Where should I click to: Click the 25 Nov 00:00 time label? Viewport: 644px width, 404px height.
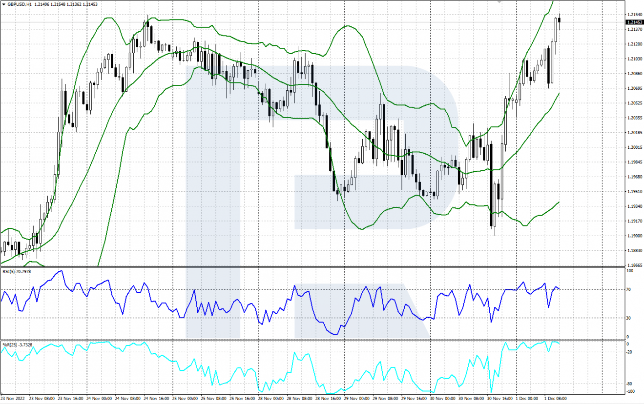[x=186, y=399]
